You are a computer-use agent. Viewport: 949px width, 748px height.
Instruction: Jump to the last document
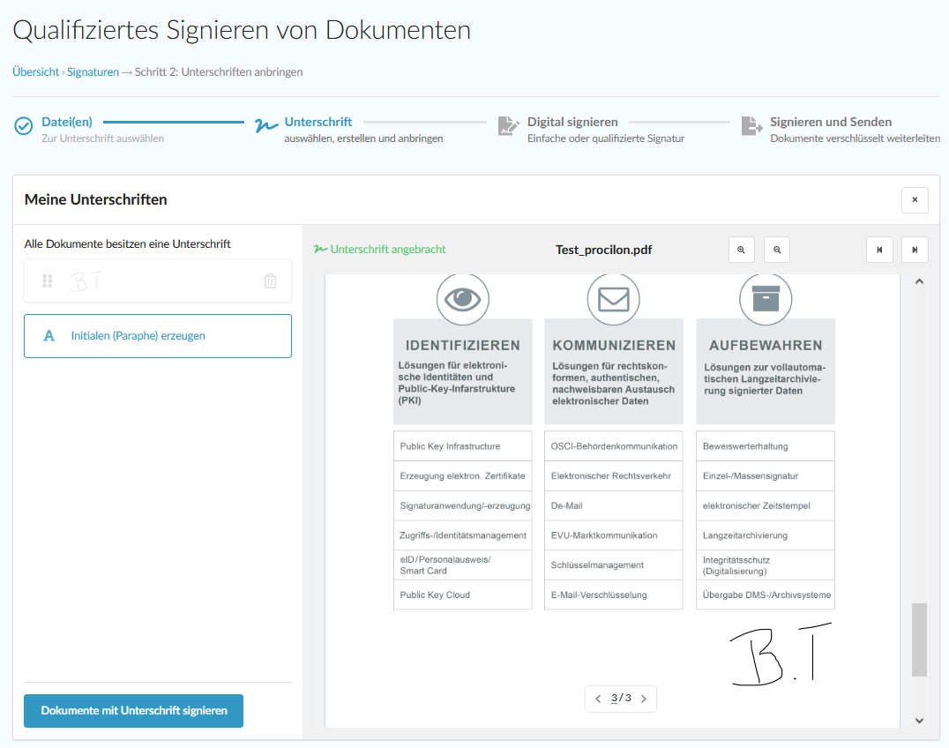[x=915, y=250]
